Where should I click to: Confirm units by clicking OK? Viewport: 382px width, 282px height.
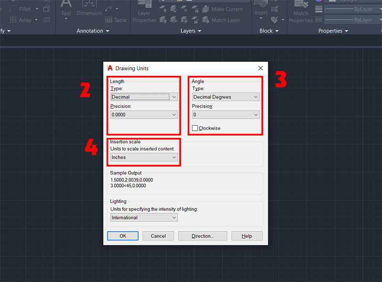(123, 236)
